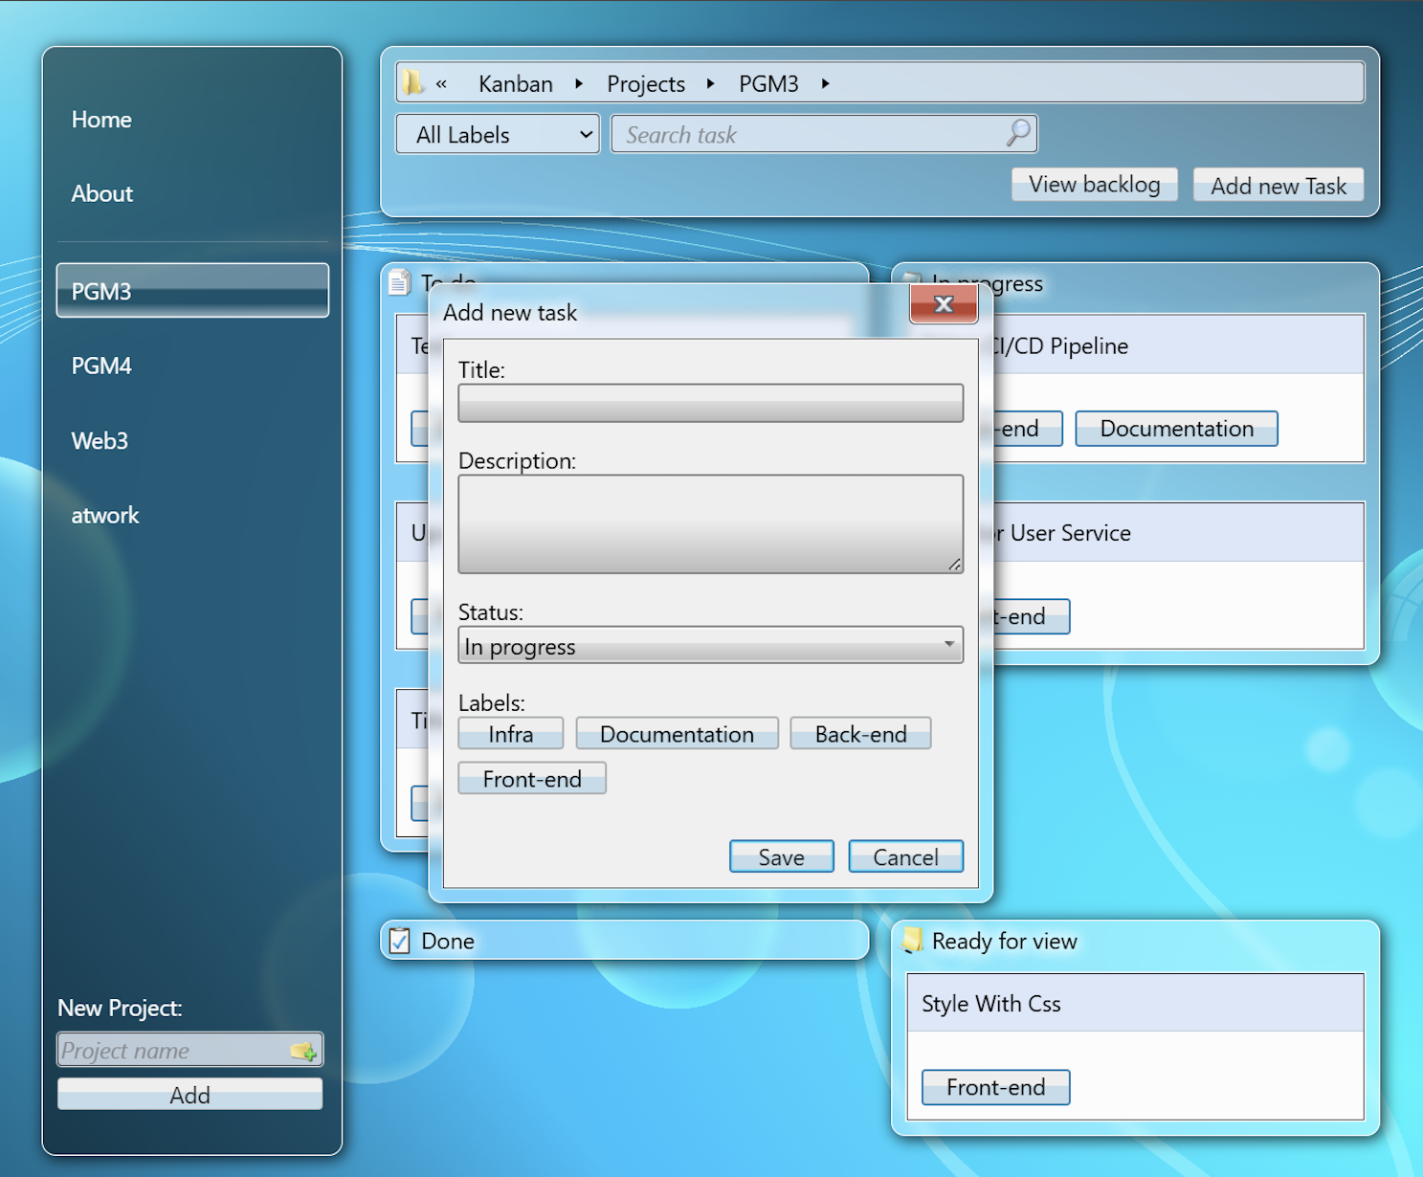Click the add-folder icon inside the Project name field
The image size is (1423, 1177).
(304, 1050)
